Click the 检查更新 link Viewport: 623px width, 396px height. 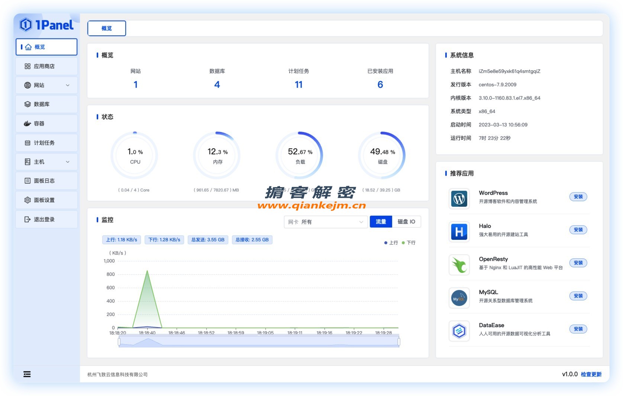[x=591, y=374]
